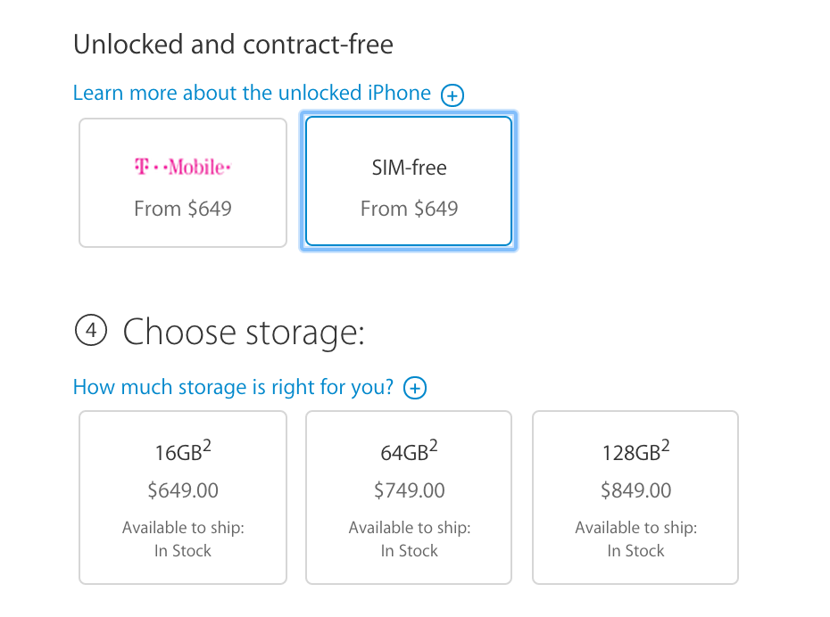Open footnote 2 superscript on 16GB
830x617 pixels.
pos(207,445)
